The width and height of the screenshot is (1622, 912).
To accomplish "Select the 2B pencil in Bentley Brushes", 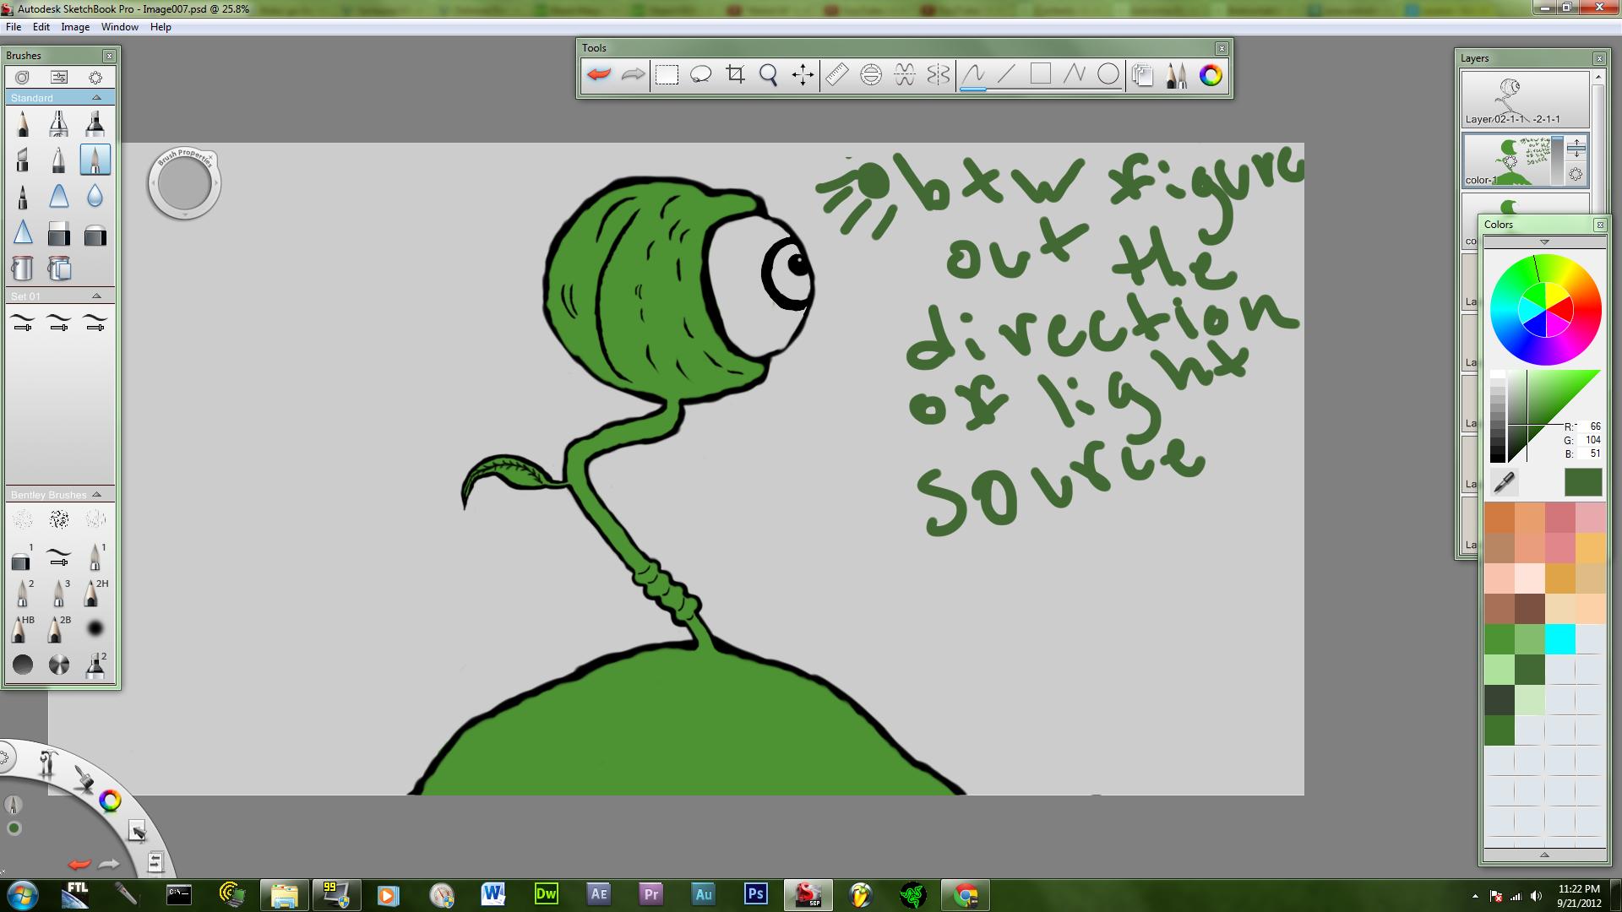I will coord(58,629).
